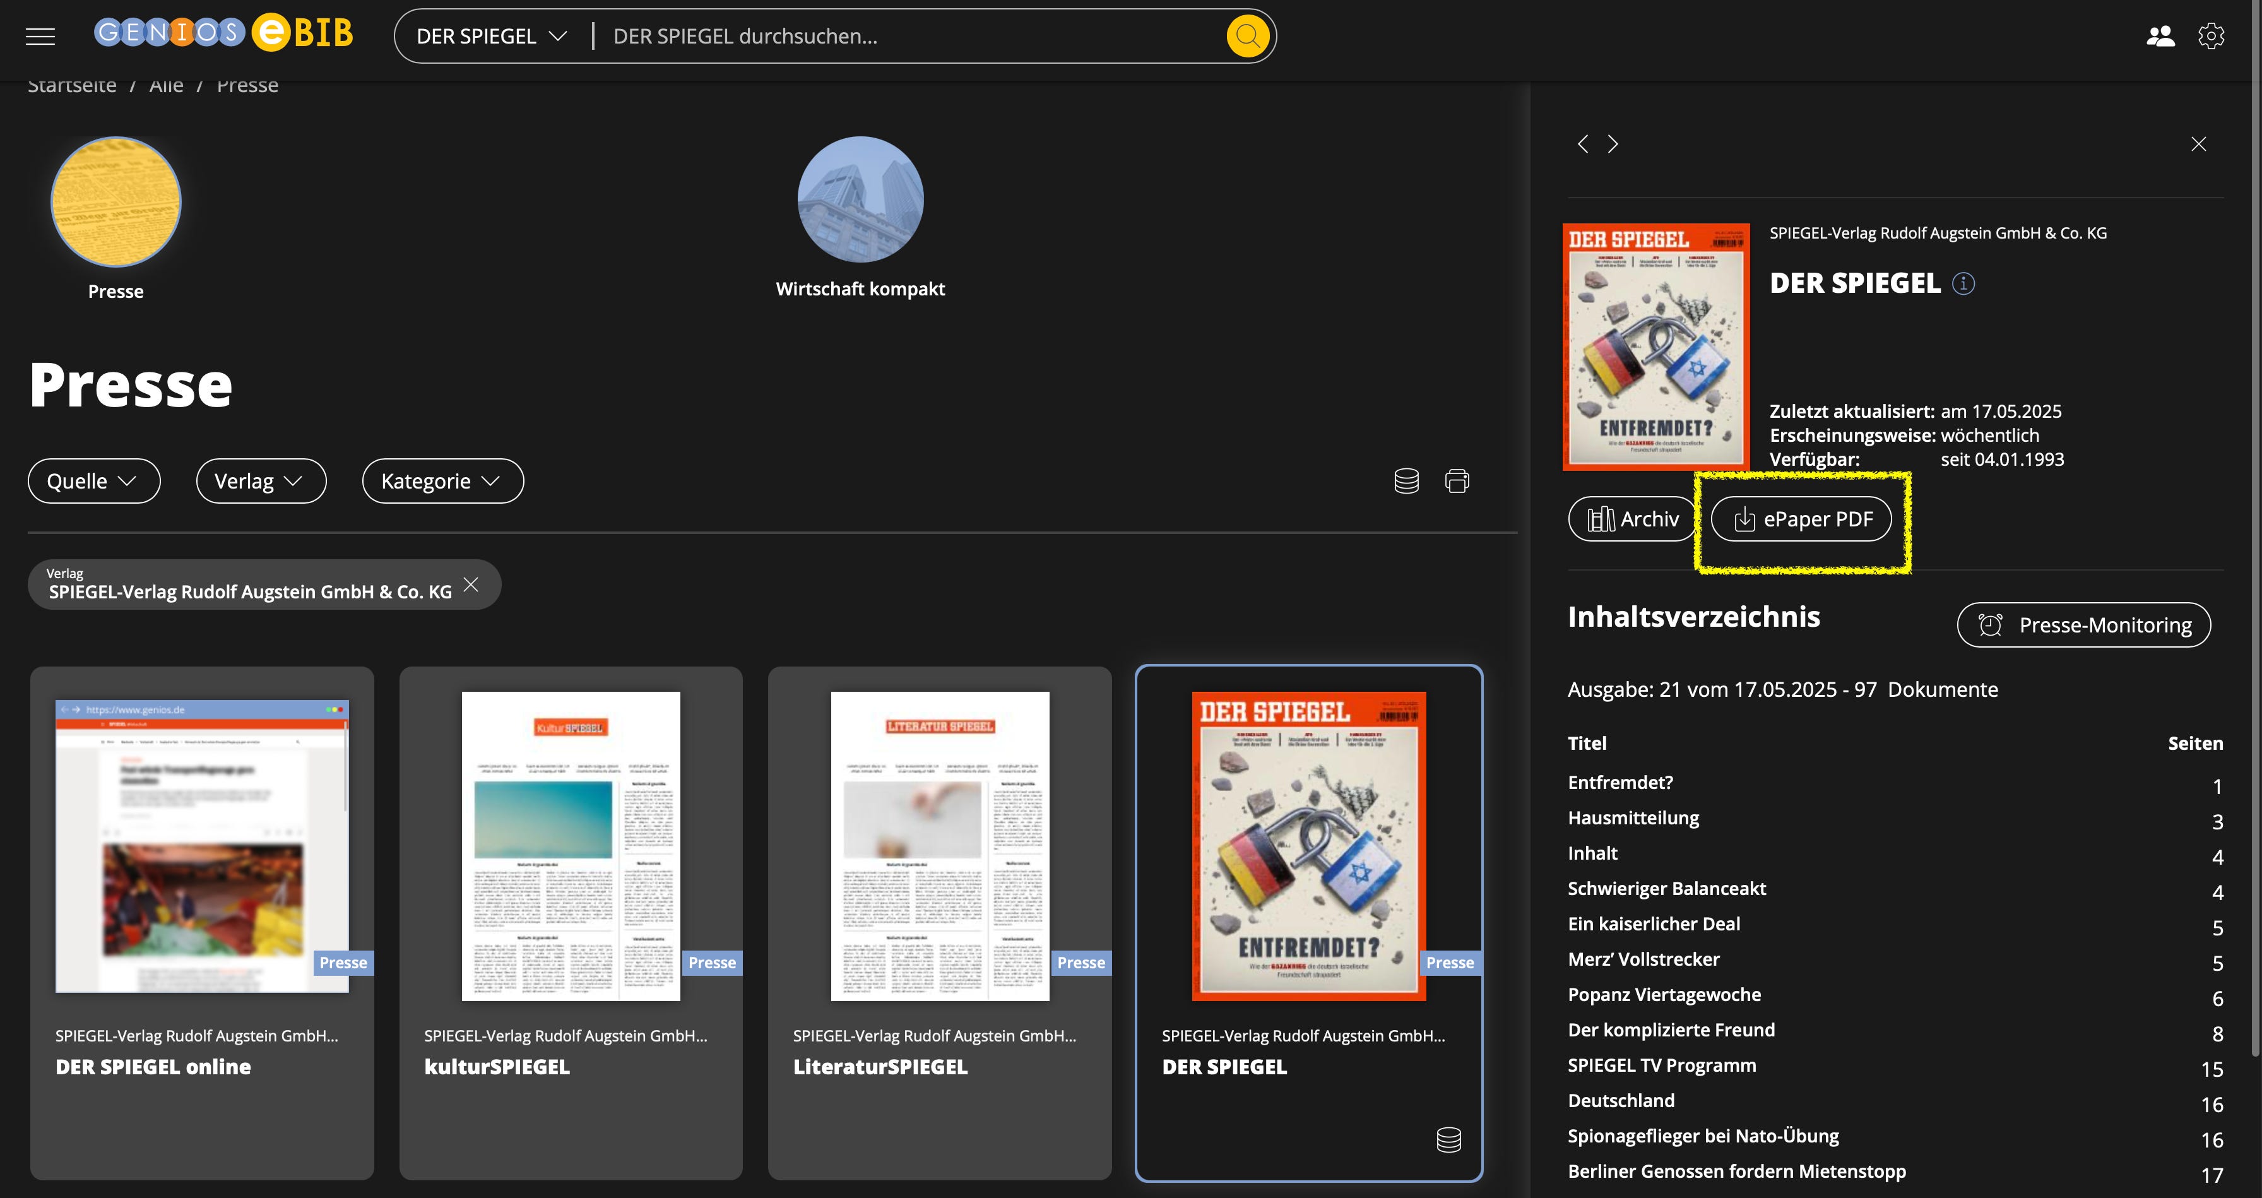
Task: Click database icon on DER SPIEGEL card
Action: point(1448,1139)
